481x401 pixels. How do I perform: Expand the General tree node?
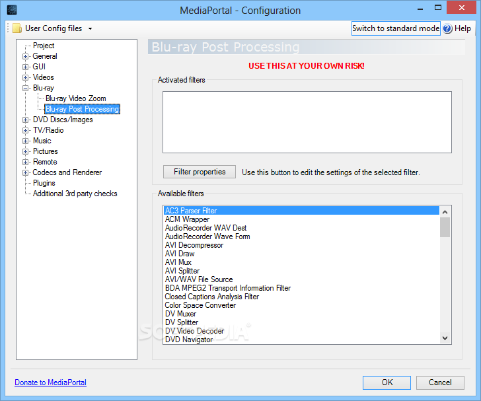[x=26, y=56]
